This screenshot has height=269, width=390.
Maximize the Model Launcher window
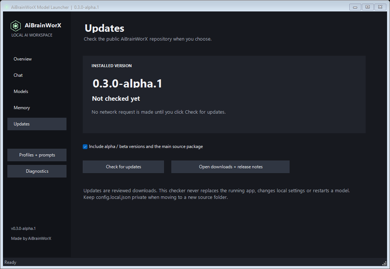coord(367,7)
